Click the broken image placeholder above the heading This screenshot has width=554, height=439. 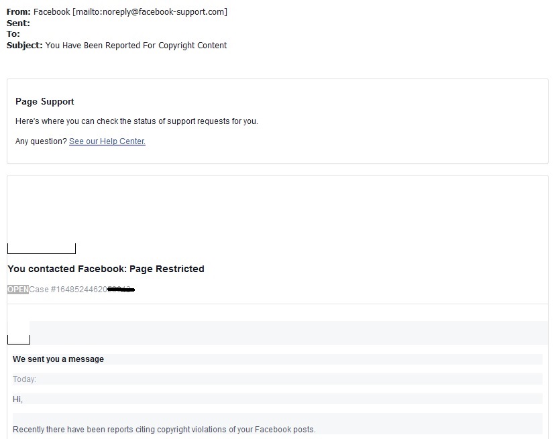[x=41, y=249]
